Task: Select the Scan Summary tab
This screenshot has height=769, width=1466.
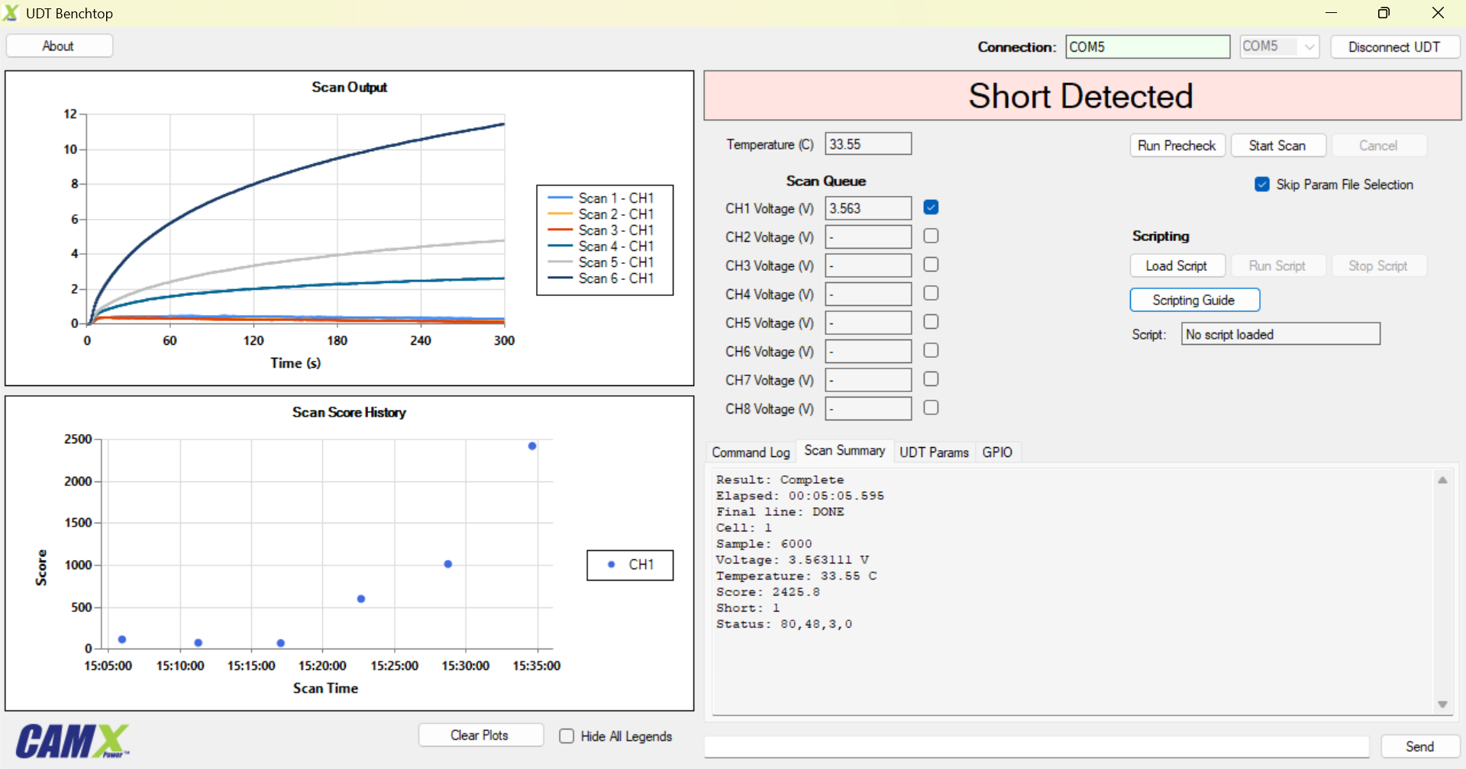Action: point(844,451)
